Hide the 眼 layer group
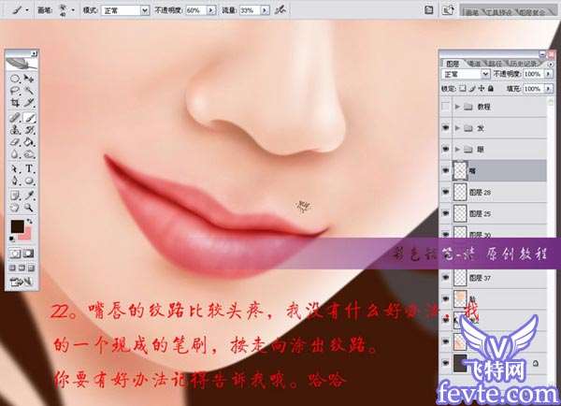This screenshot has width=561, height=406. (446, 150)
